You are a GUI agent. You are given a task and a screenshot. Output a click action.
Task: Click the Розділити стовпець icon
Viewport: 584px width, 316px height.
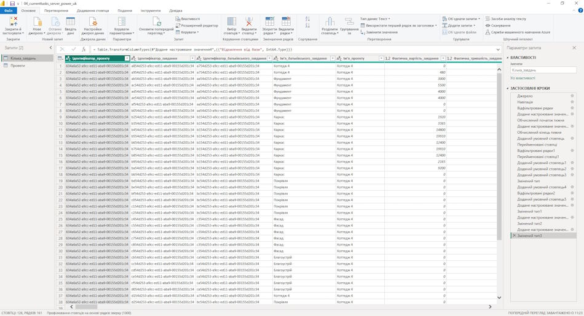click(329, 21)
